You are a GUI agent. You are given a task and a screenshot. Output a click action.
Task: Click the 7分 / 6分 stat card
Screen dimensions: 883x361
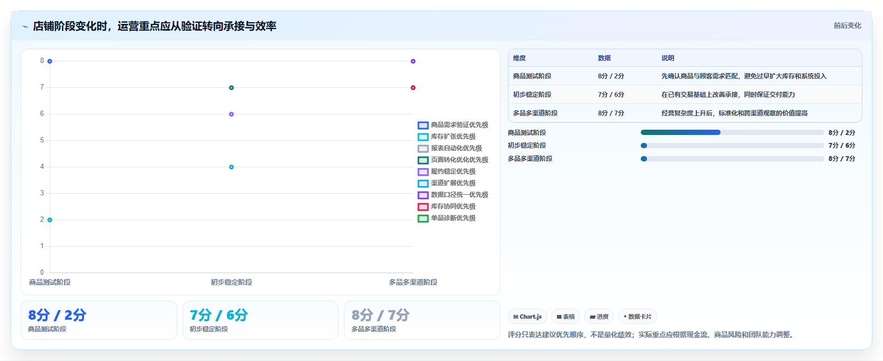tap(260, 320)
